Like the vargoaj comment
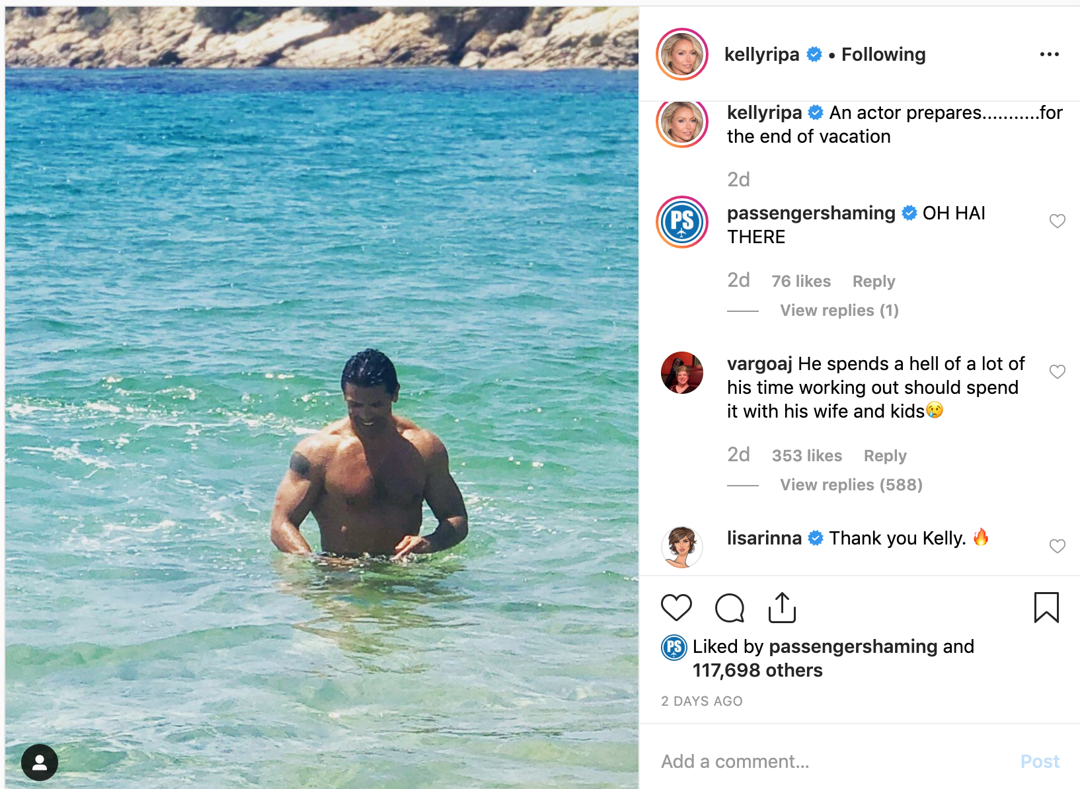The image size is (1080, 789). [1058, 371]
